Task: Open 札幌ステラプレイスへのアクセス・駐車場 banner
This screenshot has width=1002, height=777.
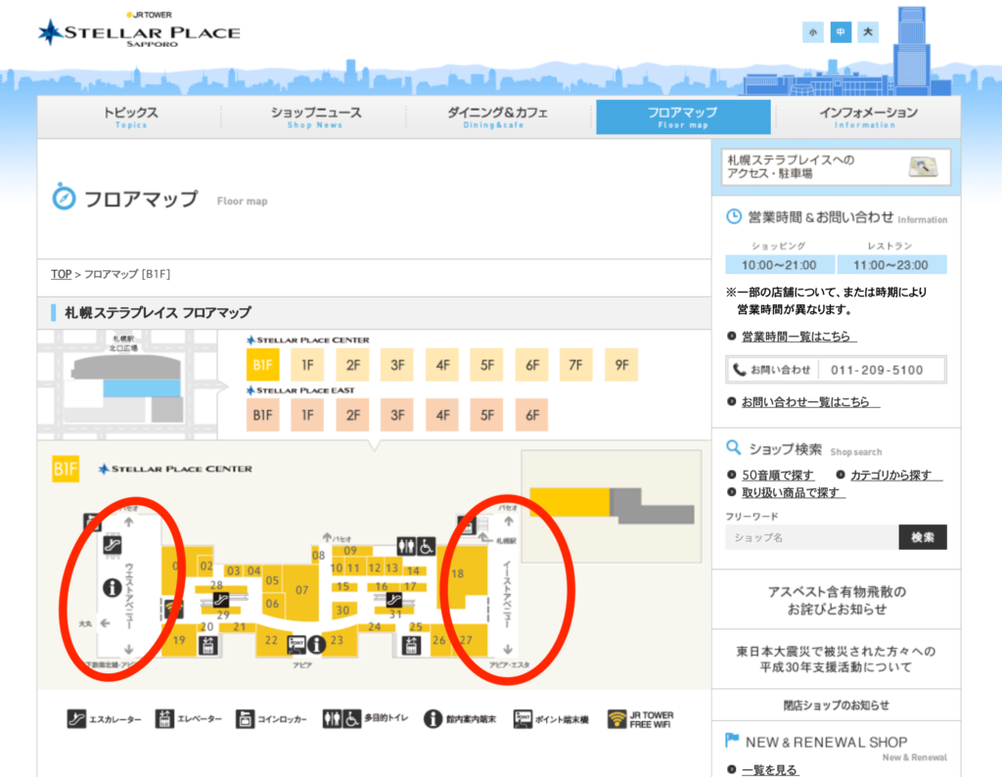Action: click(836, 167)
